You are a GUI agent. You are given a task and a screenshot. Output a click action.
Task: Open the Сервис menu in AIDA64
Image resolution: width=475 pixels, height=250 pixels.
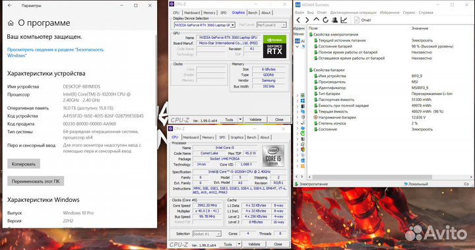[x=409, y=13]
